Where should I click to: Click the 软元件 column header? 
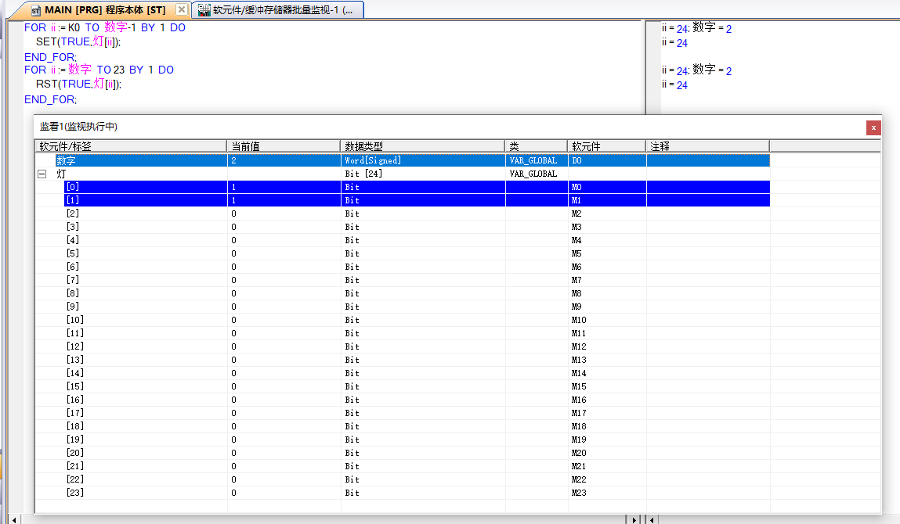(606, 146)
